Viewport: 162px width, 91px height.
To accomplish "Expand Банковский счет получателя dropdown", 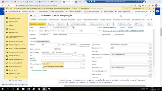I will click(148, 55).
